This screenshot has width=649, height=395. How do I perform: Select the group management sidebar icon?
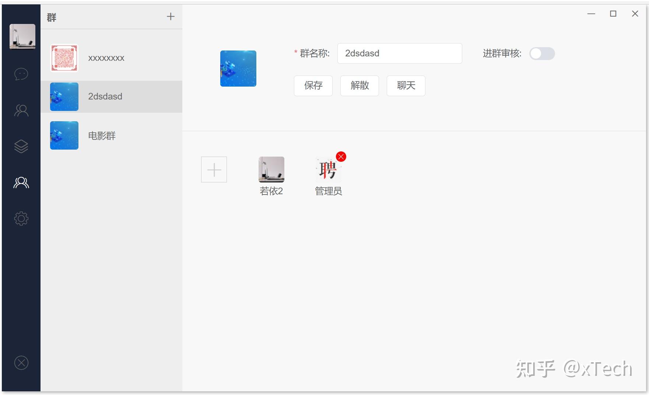(x=21, y=182)
